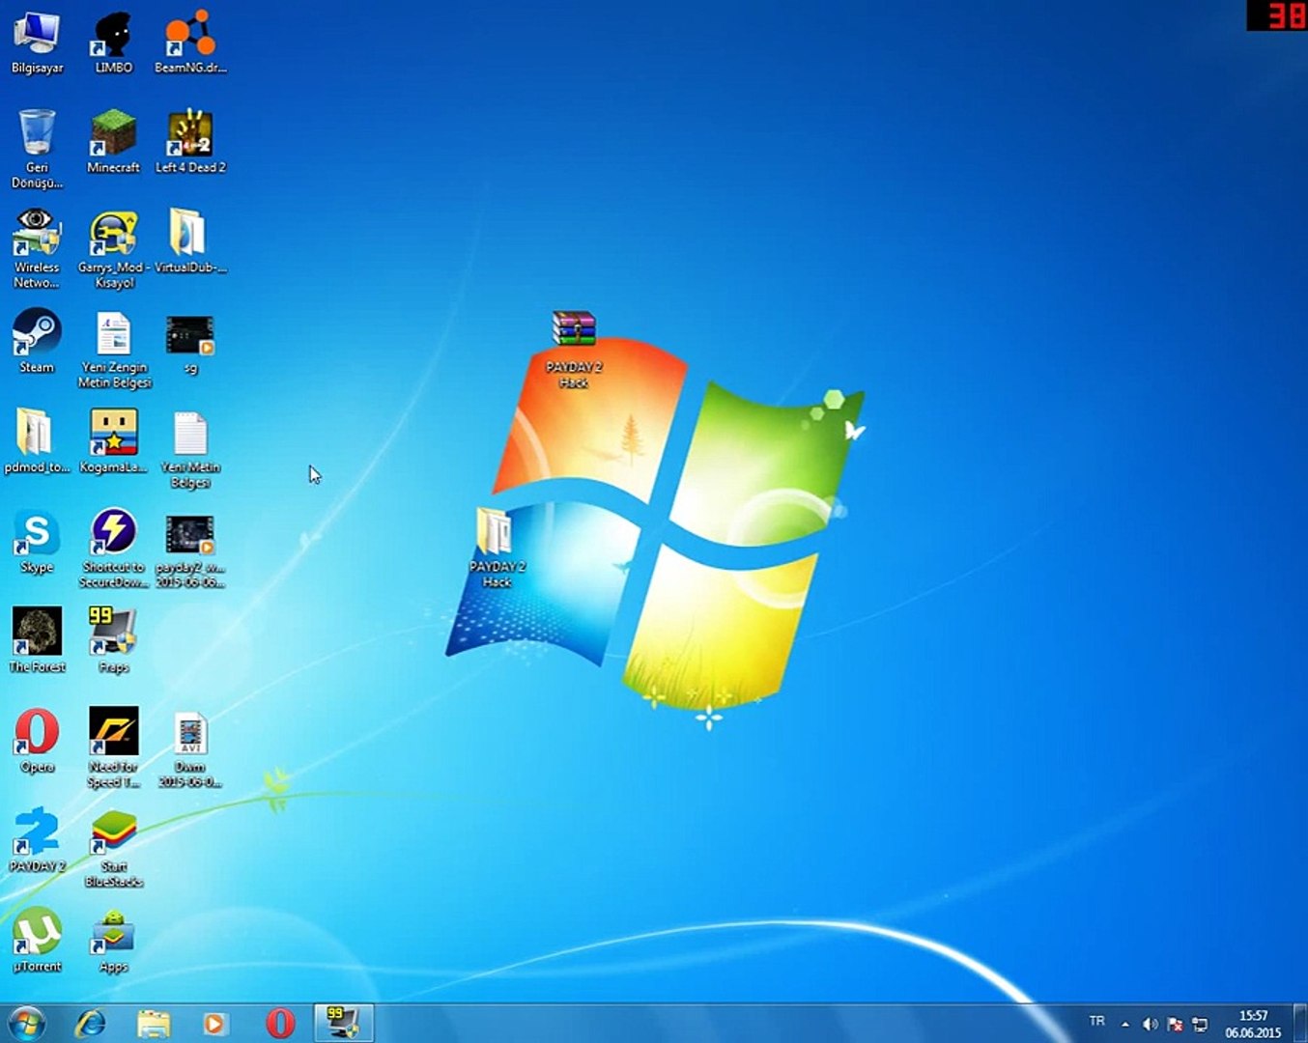Select the payday2_w... video file
This screenshot has height=1043, width=1308.
[x=190, y=550]
